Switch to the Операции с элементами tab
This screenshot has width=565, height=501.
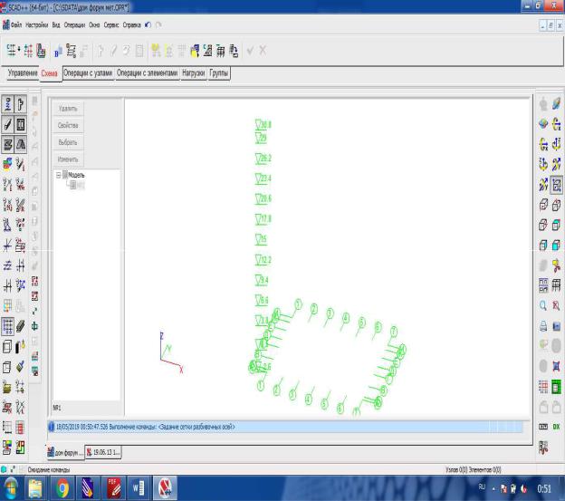click(147, 73)
